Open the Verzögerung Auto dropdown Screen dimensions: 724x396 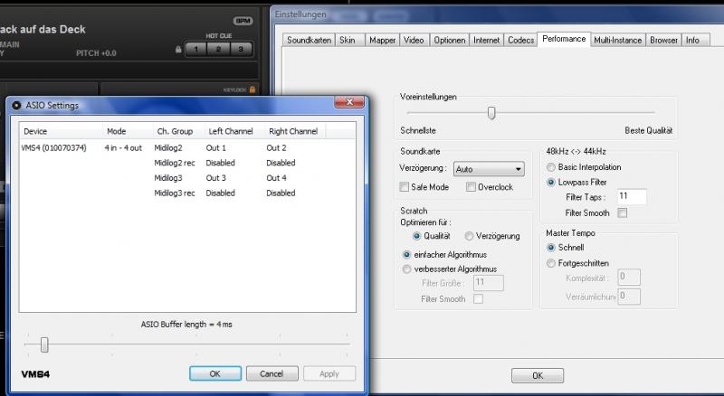click(489, 169)
